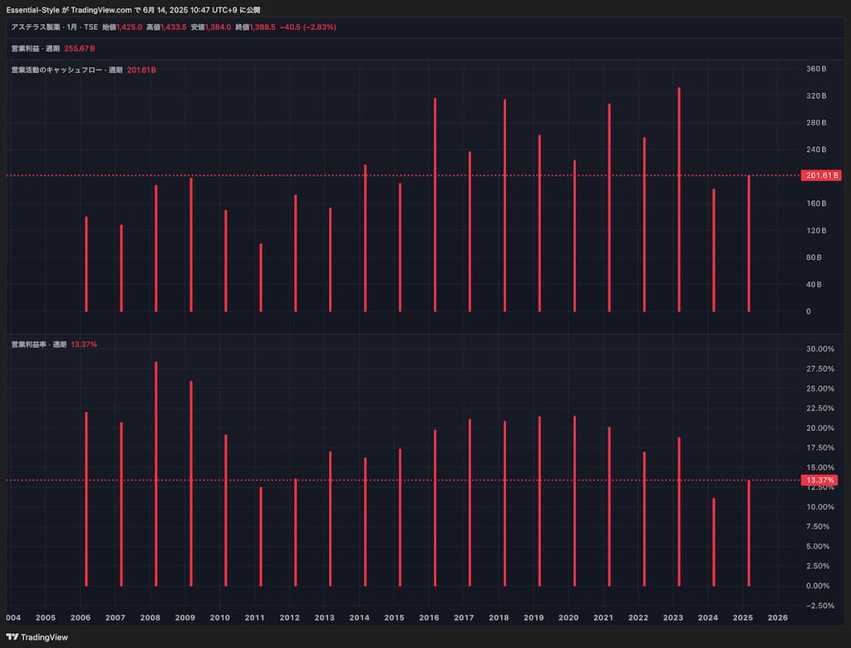
Task: Click the 360B axis label
Action: point(816,69)
